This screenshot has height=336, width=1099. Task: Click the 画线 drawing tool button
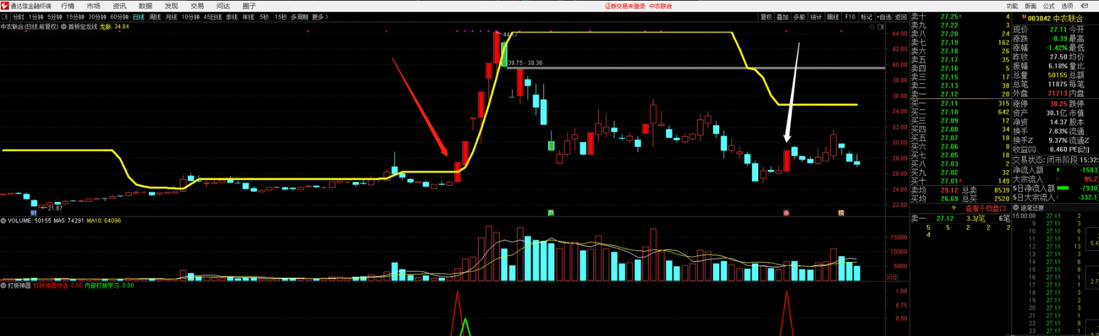point(832,17)
